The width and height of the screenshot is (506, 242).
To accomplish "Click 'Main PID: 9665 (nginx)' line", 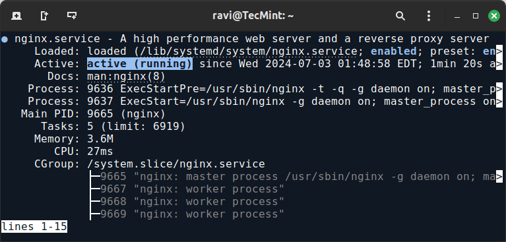I will [93, 114].
